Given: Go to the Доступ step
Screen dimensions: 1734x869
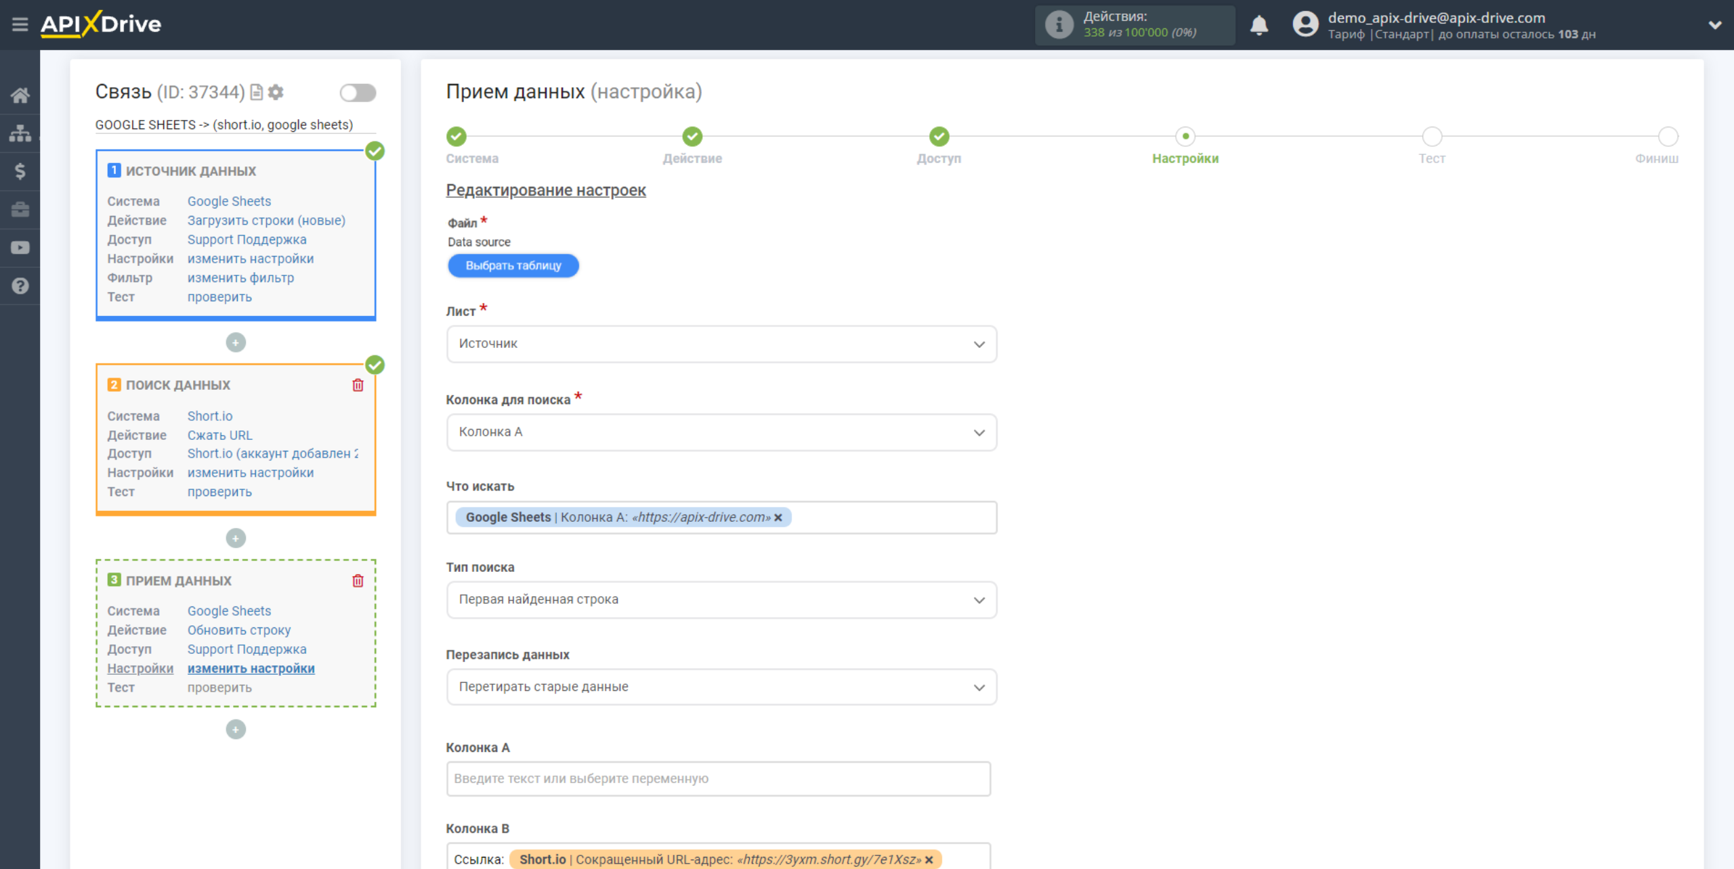Looking at the screenshot, I should pyautogui.click(x=939, y=137).
